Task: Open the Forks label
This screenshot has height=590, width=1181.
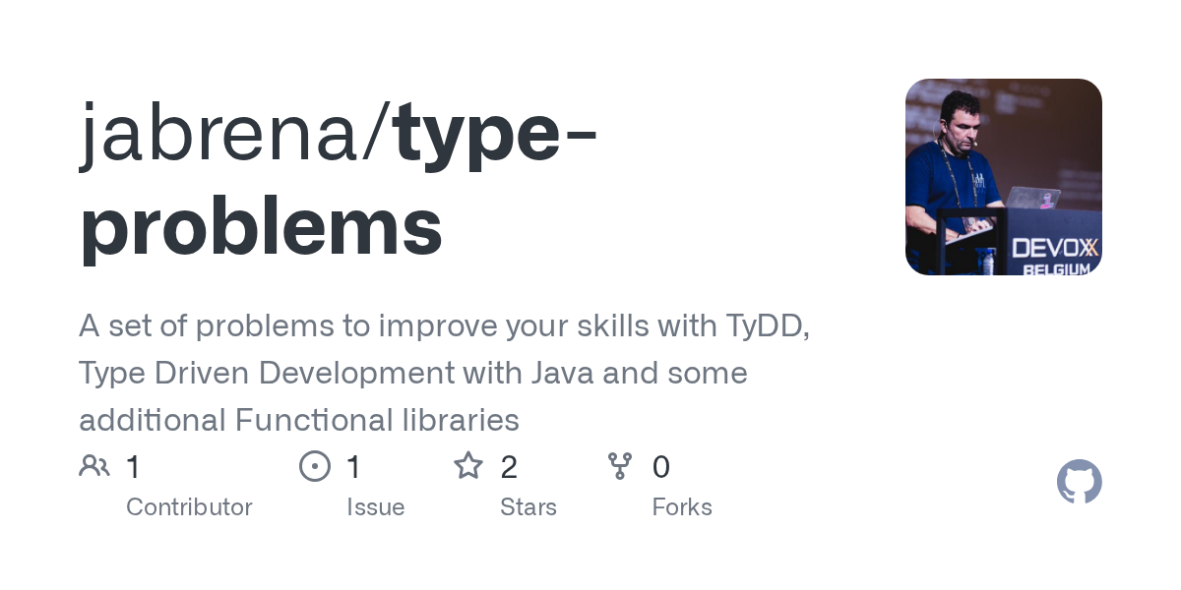Action: (x=682, y=507)
